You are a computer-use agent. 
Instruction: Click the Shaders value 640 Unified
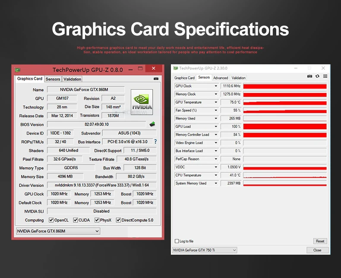[x=68, y=150]
